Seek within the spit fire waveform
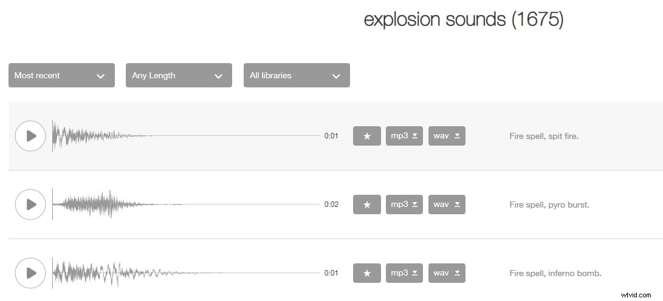The height and width of the screenshot is (301, 663). (x=186, y=136)
